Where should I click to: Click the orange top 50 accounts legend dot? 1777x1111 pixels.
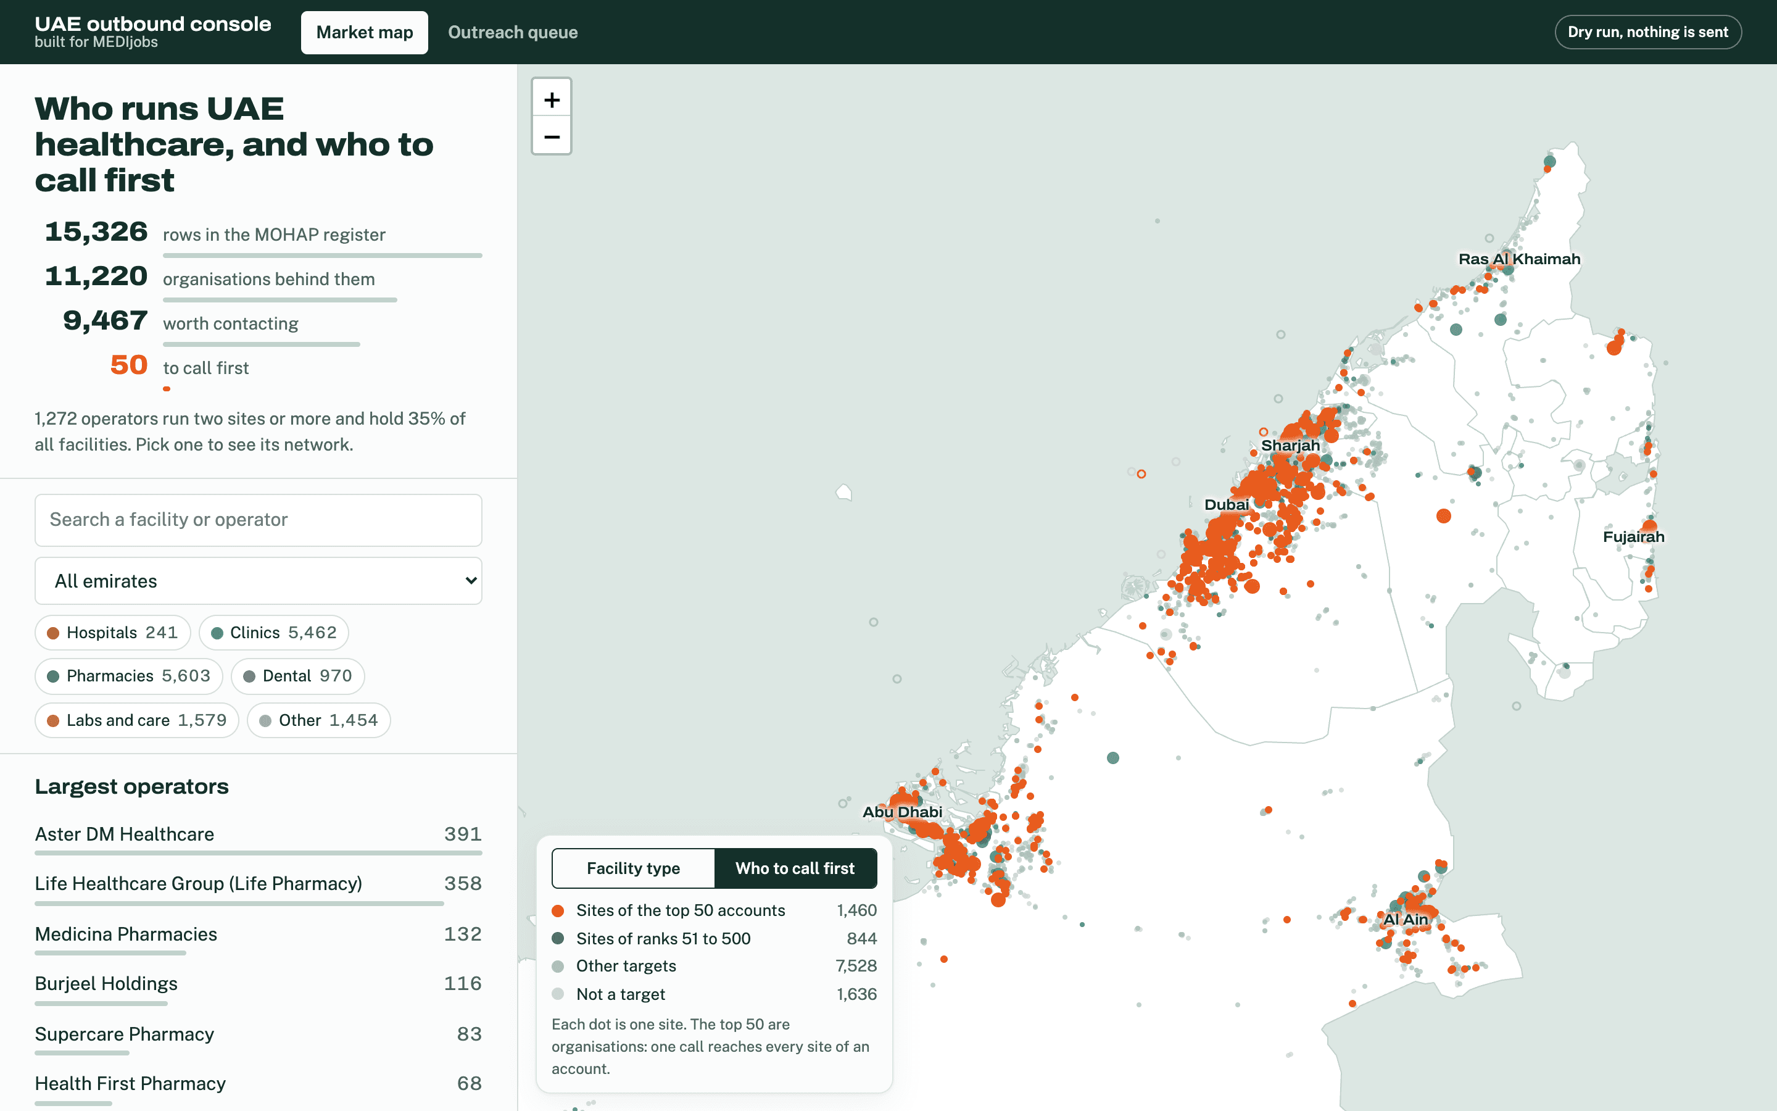(558, 911)
